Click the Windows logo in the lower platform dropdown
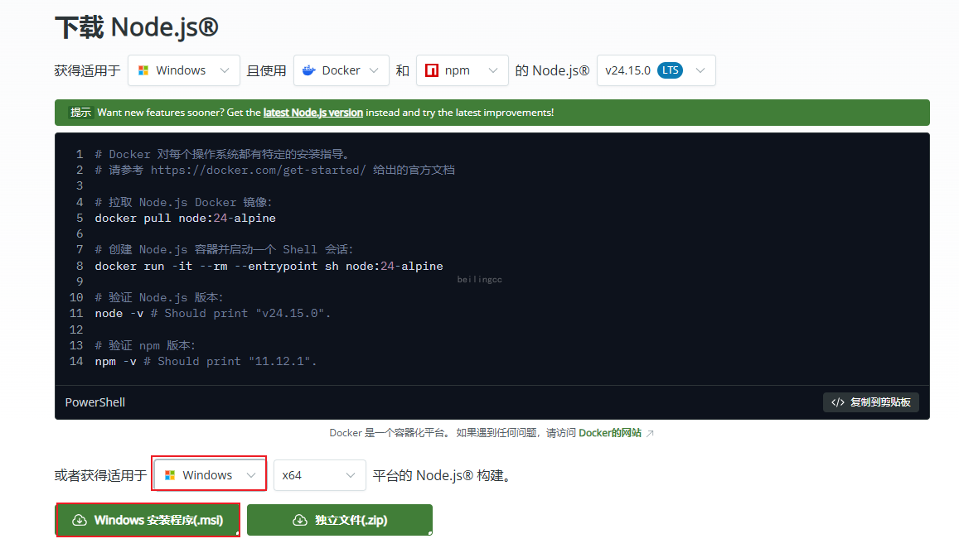Image resolution: width=959 pixels, height=558 pixels. 170,475
